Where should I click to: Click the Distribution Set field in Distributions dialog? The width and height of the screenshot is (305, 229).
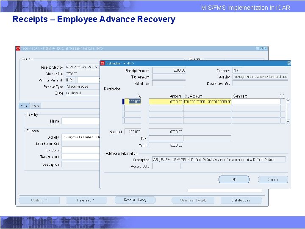(x=260, y=84)
